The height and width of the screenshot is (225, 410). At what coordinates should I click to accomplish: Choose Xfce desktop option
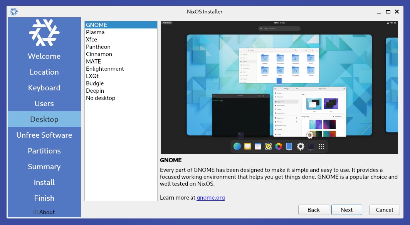pyautogui.click(x=121, y=39)
